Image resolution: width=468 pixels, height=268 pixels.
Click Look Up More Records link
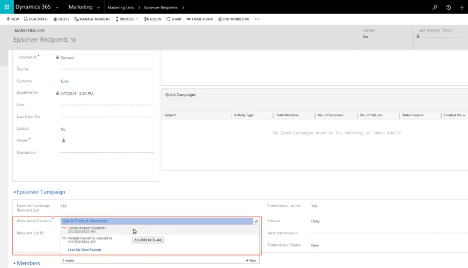pos(84,250)
